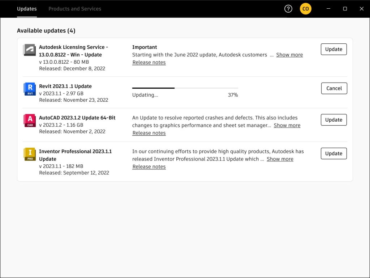Click the Autodesk Licensing Service product icon

click(30, 50)
